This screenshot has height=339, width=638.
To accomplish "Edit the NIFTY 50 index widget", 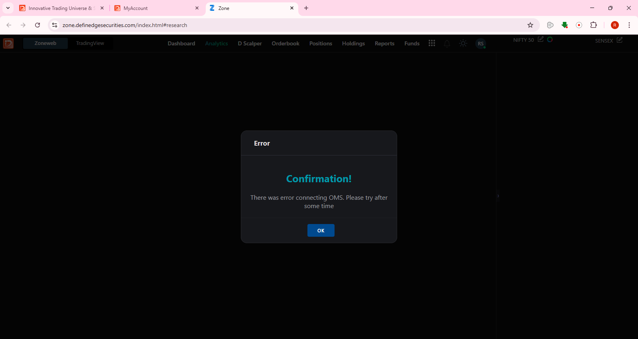I will tap(540, 39).
